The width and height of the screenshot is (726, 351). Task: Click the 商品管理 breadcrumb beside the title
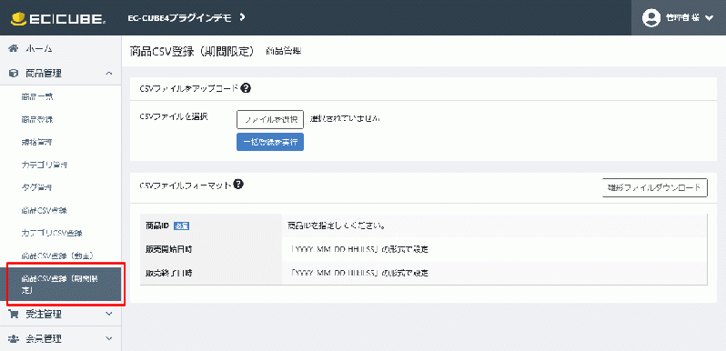pyautogui.click(x=284, y=52)
